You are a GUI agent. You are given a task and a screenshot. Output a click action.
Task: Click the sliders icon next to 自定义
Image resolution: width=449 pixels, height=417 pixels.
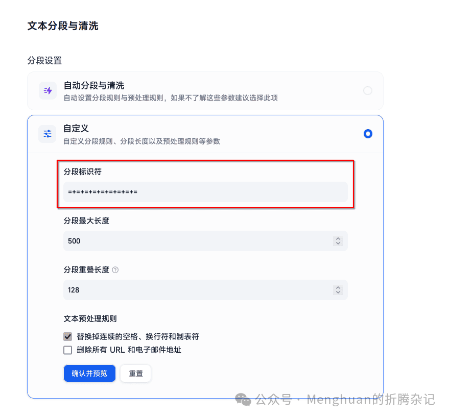click(47, 134)
